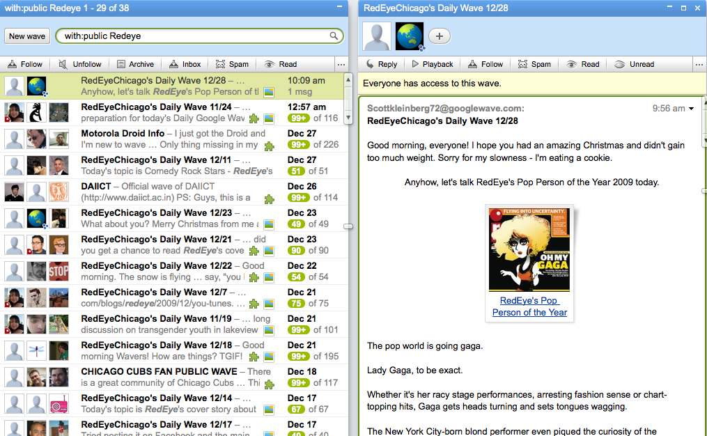Viewport: 707px width, 436px height.
Task: Open RedEyeChicago's Daily Wave 12/14
Action: pos(174,404)
